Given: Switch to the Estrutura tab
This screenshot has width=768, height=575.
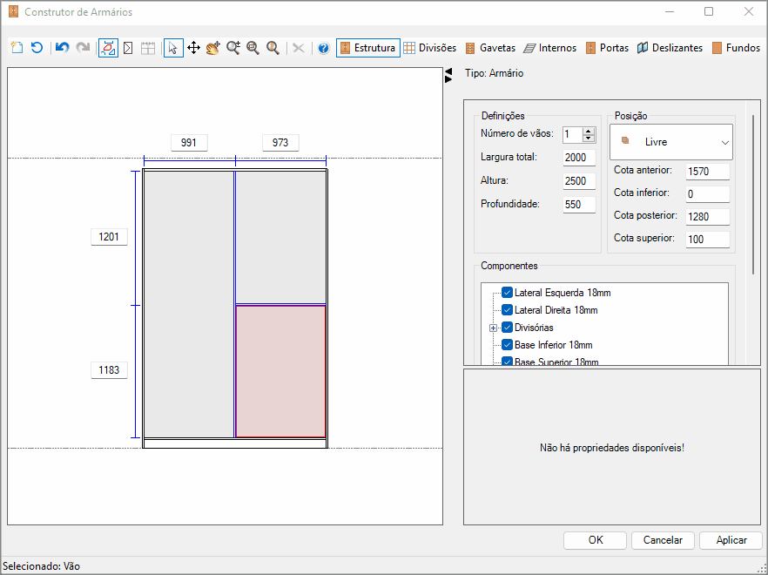Looking at the screenshot, I should click(x=368, y=48).
